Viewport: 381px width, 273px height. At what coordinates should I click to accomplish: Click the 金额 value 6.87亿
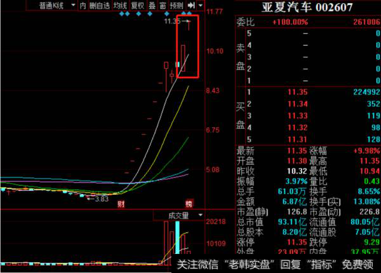pyautogui.click(x=294, y=202)
